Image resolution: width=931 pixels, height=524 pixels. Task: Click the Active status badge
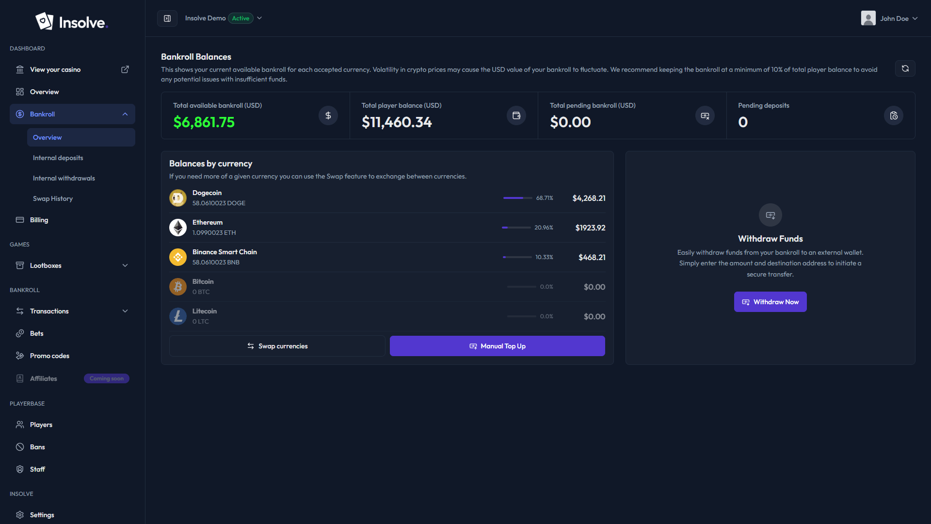tap(241, 18)
